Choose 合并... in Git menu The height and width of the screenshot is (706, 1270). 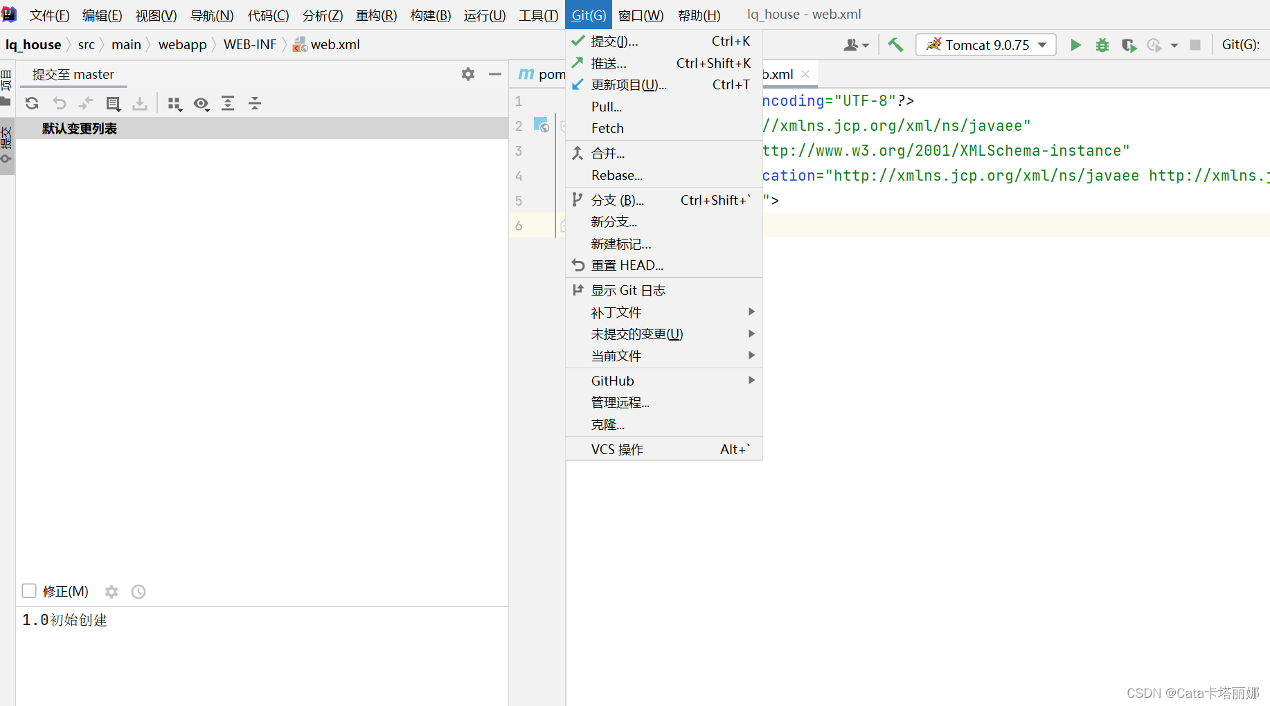point(664,153)
